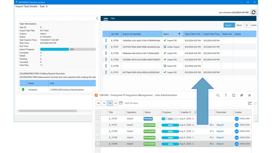Open the three-dot menu for job 8_15789
272x153 pixels.
(106, 59)
